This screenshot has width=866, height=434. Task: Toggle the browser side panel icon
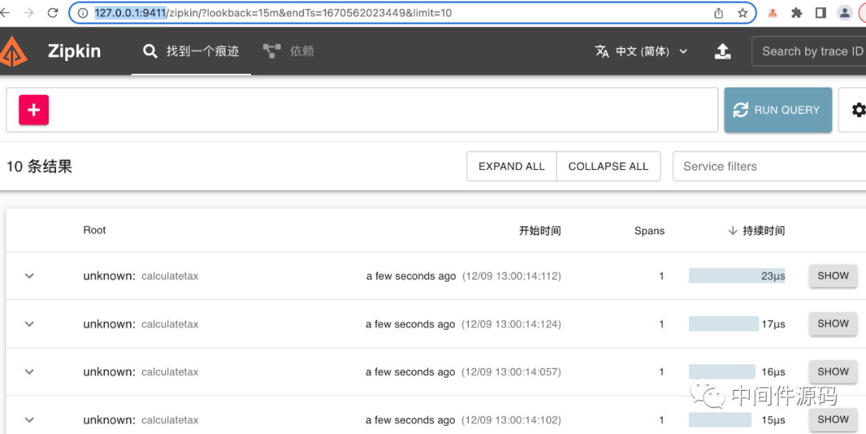[821, 13]
